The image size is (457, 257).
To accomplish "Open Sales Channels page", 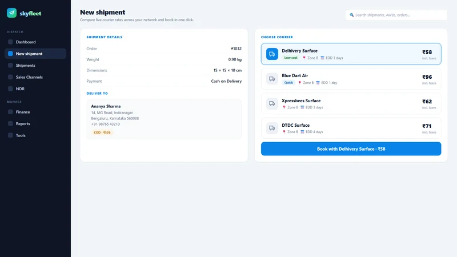I will point(35,77).
